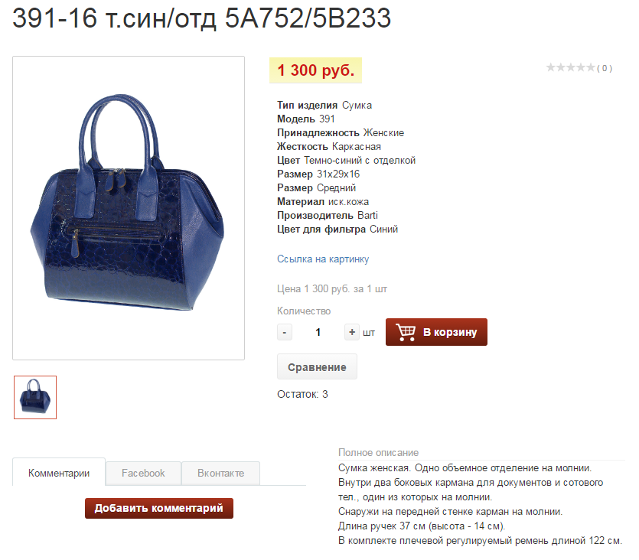This screenshot has height=560, width=639.
Task: Add the bag to cart via «В корзину»
Action: point(436,332)
